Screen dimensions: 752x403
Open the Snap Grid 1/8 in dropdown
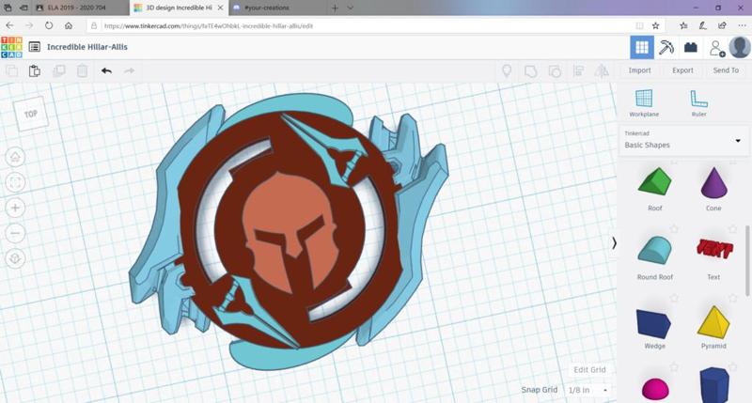tap(588, 390)
